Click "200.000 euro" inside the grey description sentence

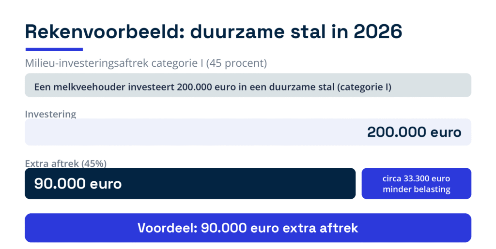click(206, 87)
